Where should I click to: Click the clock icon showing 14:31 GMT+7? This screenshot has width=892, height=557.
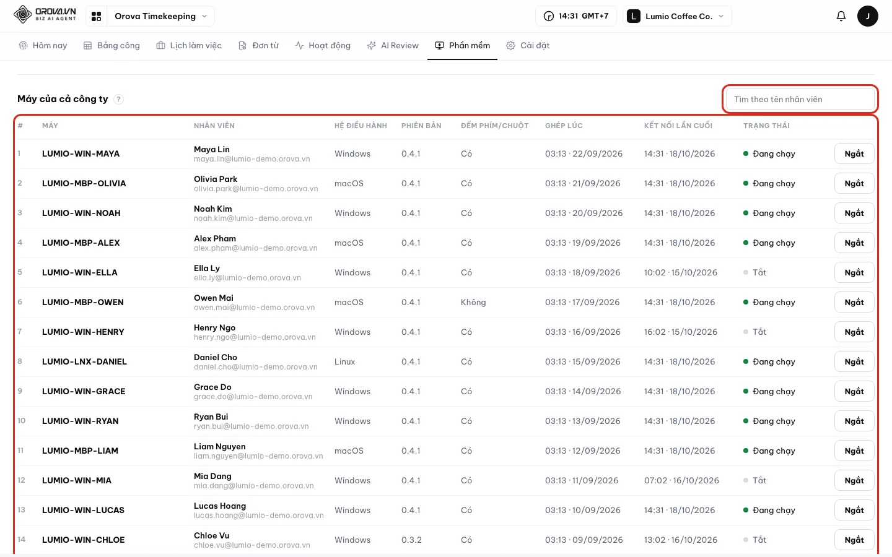point(549,16)
